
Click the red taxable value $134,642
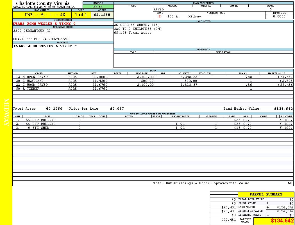(x=282, y=221)
